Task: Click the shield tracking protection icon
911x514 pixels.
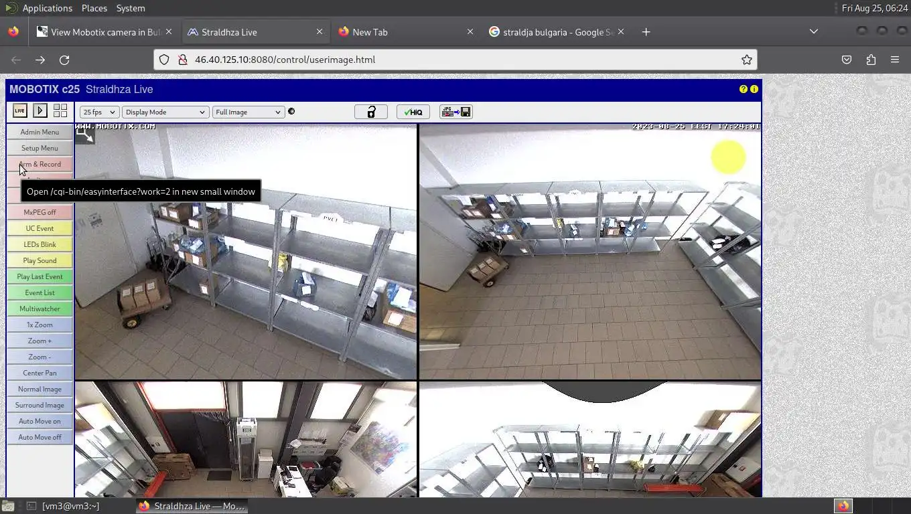Action: coord(164,60)
